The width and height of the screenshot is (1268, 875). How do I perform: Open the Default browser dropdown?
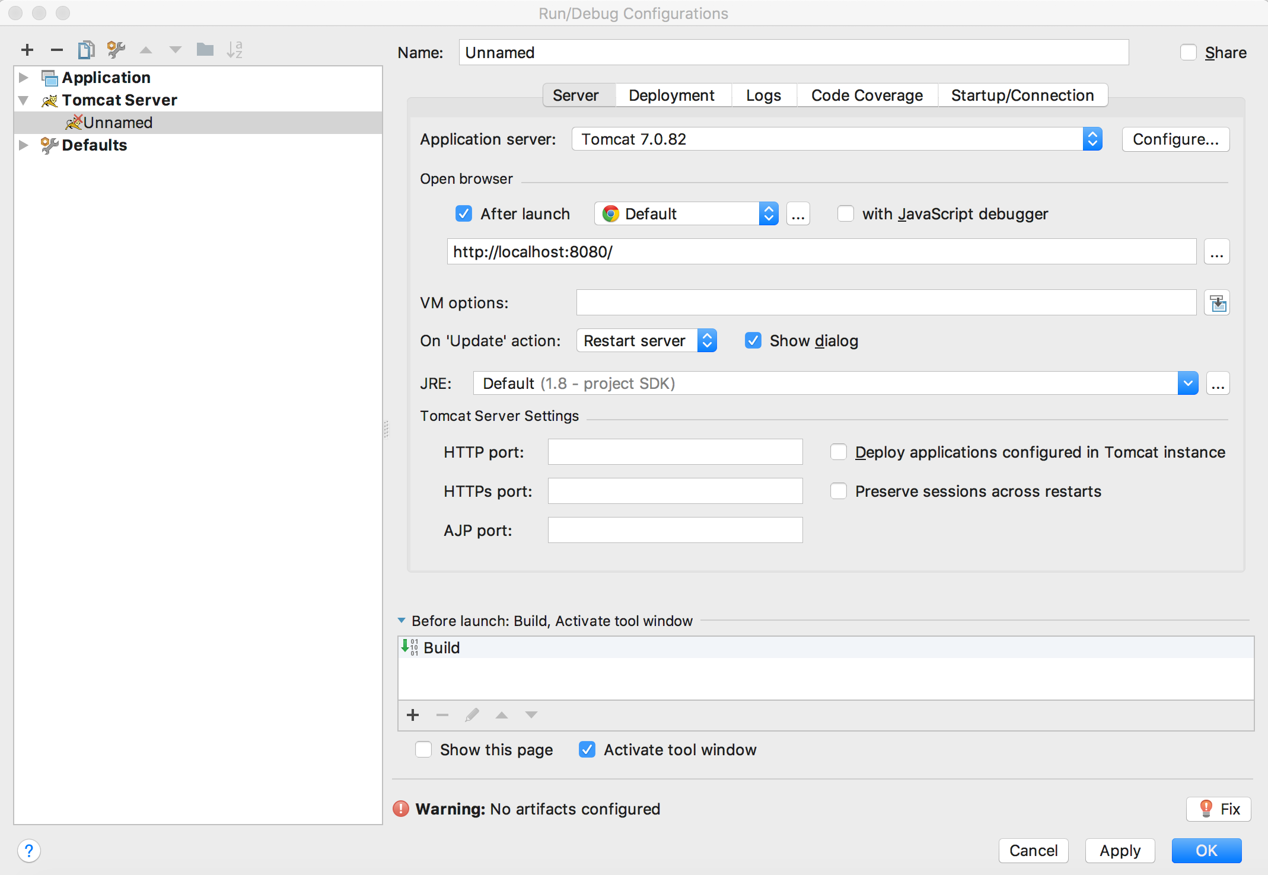coord(686,214)
